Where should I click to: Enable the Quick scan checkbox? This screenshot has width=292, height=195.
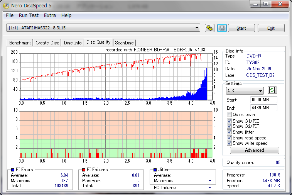coord(229,114)
